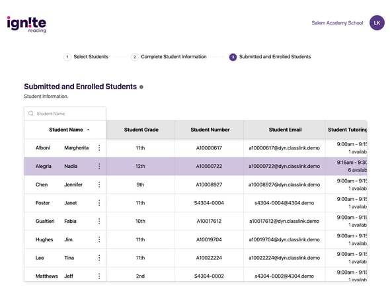Click the Student Information subtitle
The height and width of the screenshot is (289, 390).
coord(46,97)
